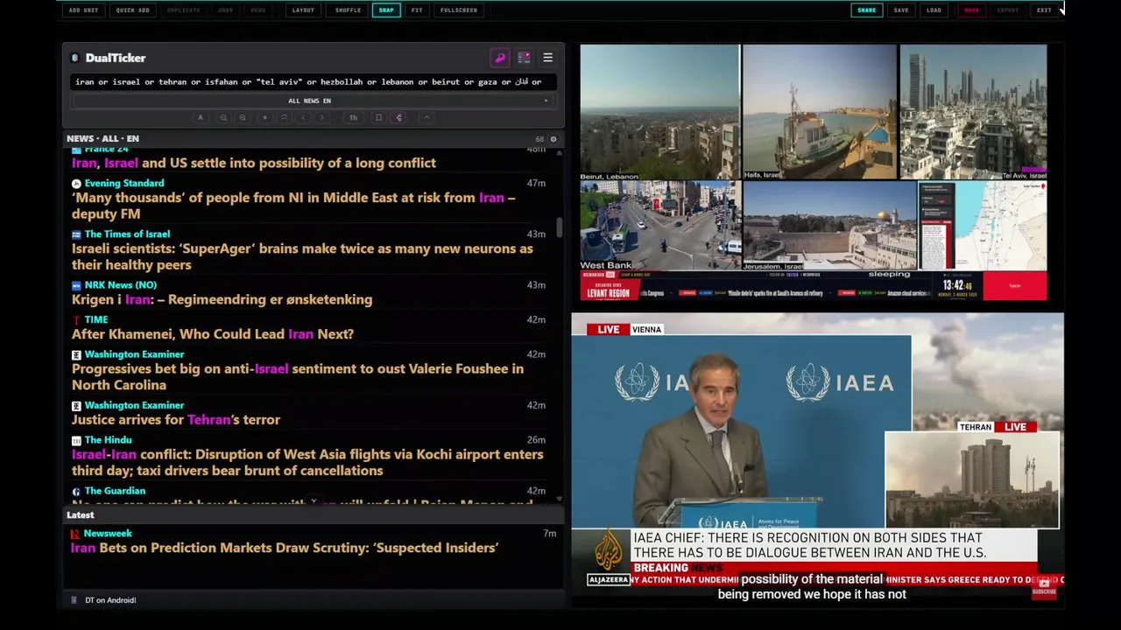Click the DUPLICATE toolbar button
Screen dimensions: 1121x630
point(183,10)
